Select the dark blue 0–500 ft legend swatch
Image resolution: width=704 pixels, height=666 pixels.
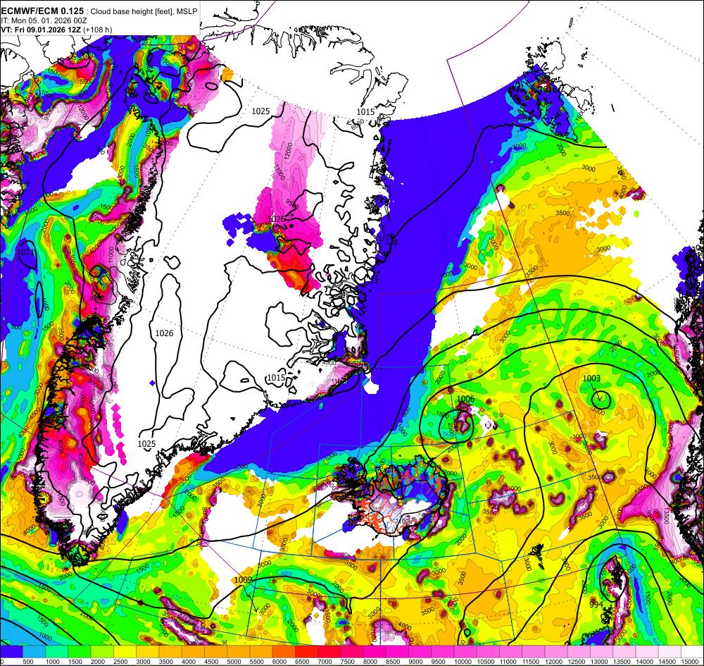click(12, 652)
